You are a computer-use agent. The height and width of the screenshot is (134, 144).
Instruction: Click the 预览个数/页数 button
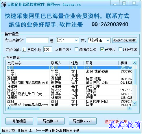point(125,40)
